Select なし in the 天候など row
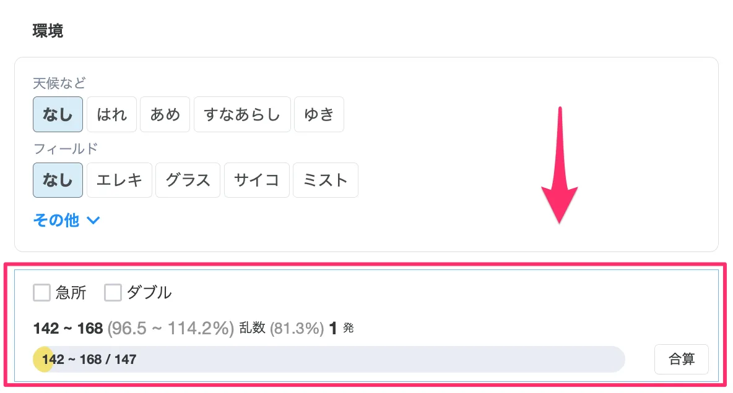This screenshot has width=733, height=393. [x=58, y=114]
